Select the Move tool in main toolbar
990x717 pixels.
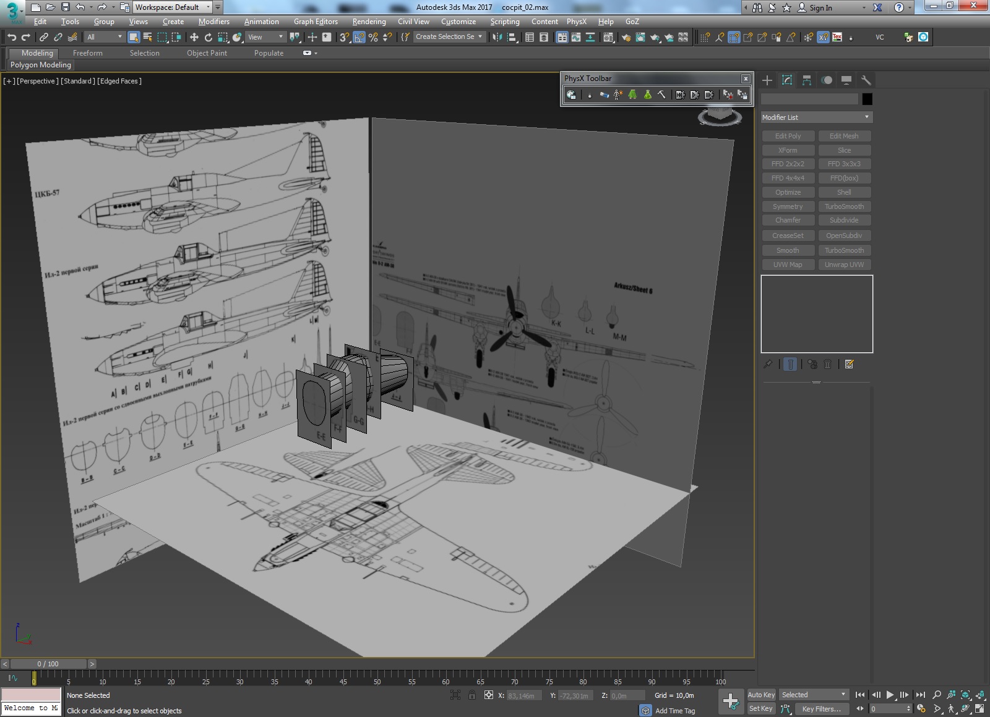click(194, 37)
